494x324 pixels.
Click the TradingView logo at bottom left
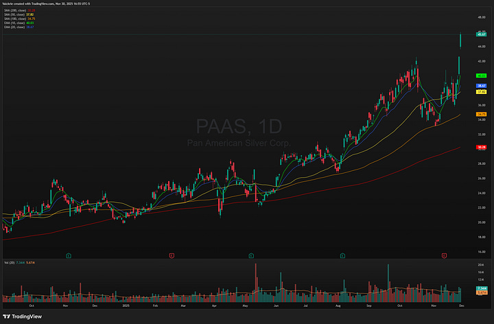22,316
